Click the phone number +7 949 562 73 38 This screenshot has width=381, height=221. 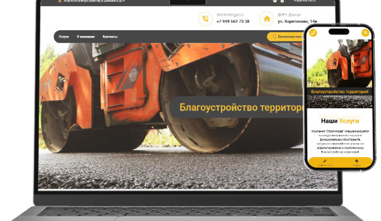pyautogui.click(x=233, y=21)
